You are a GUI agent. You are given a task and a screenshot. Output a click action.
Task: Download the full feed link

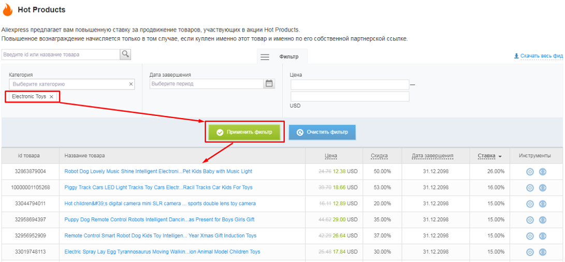pos(540,56)
